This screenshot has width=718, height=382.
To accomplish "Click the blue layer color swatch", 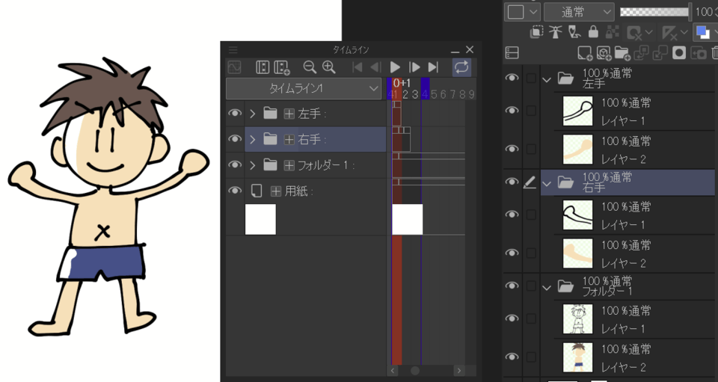I will [702, 32].
